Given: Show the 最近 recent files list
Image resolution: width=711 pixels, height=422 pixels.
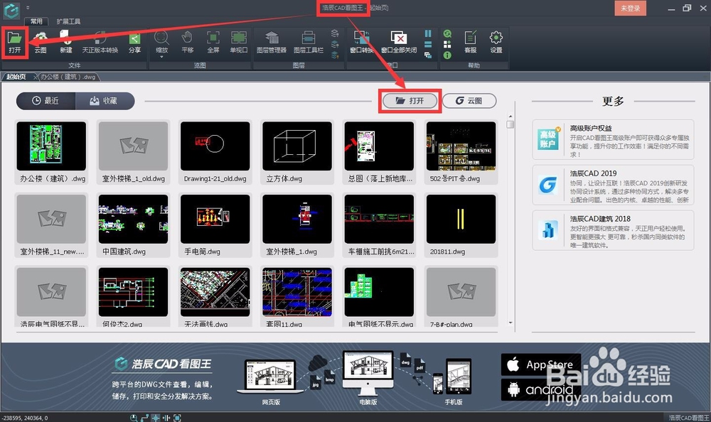Looking at the screenshot, I should tap(46, 101).
